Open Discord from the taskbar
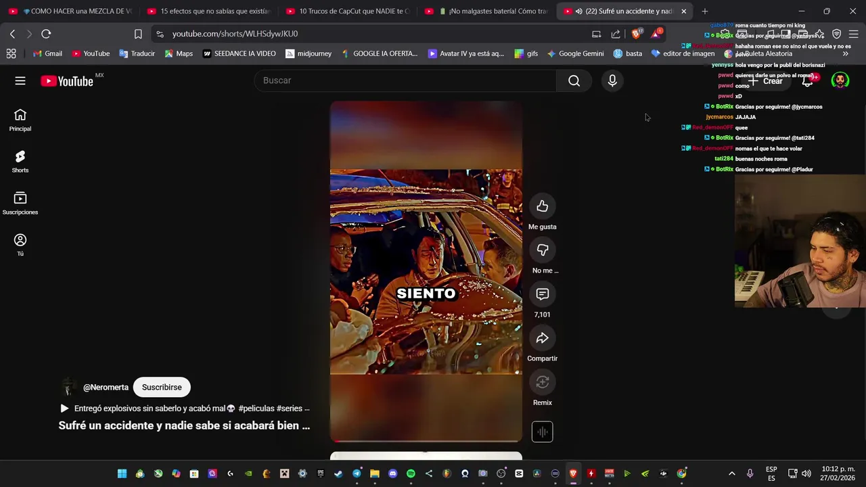 click(392, 473)
